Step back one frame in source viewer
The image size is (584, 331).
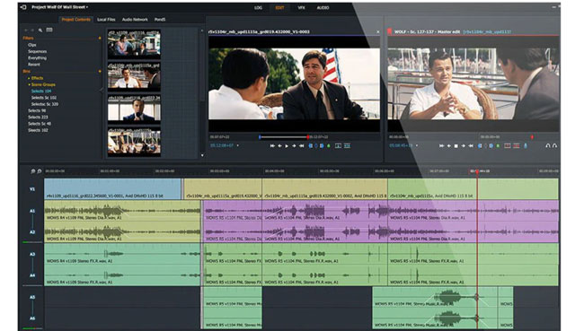point(279,146)
